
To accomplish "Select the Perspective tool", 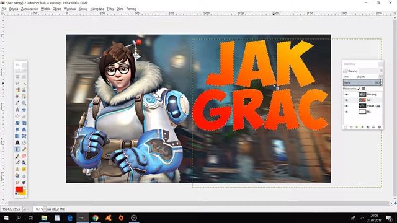I will [x=24, y=129].
